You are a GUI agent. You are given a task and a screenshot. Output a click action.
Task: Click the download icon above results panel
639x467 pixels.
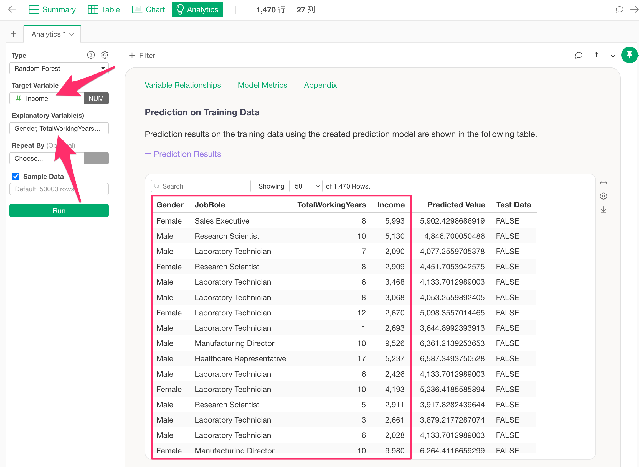pos(613,56)
